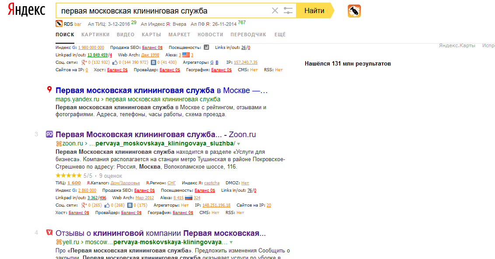Expand the Ещё more services menu
The image size is (495, 259).
coord(280,35)
